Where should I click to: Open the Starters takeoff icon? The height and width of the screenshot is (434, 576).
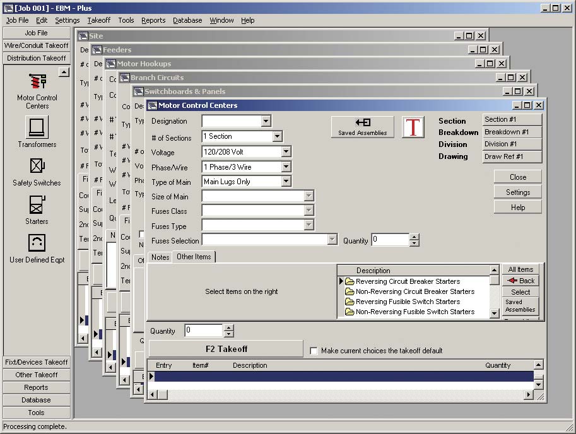pyautogui.click(x=37, y=205)
